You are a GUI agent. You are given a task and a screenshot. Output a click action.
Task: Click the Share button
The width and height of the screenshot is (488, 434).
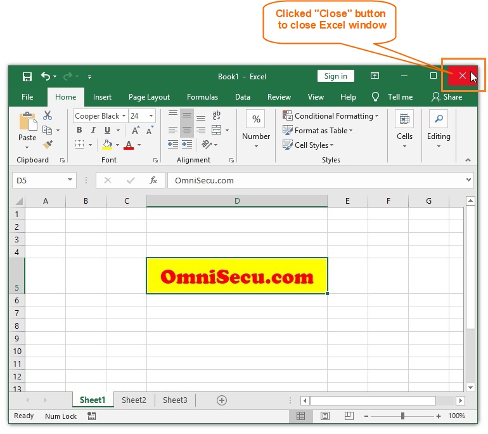tap(447, 97)
